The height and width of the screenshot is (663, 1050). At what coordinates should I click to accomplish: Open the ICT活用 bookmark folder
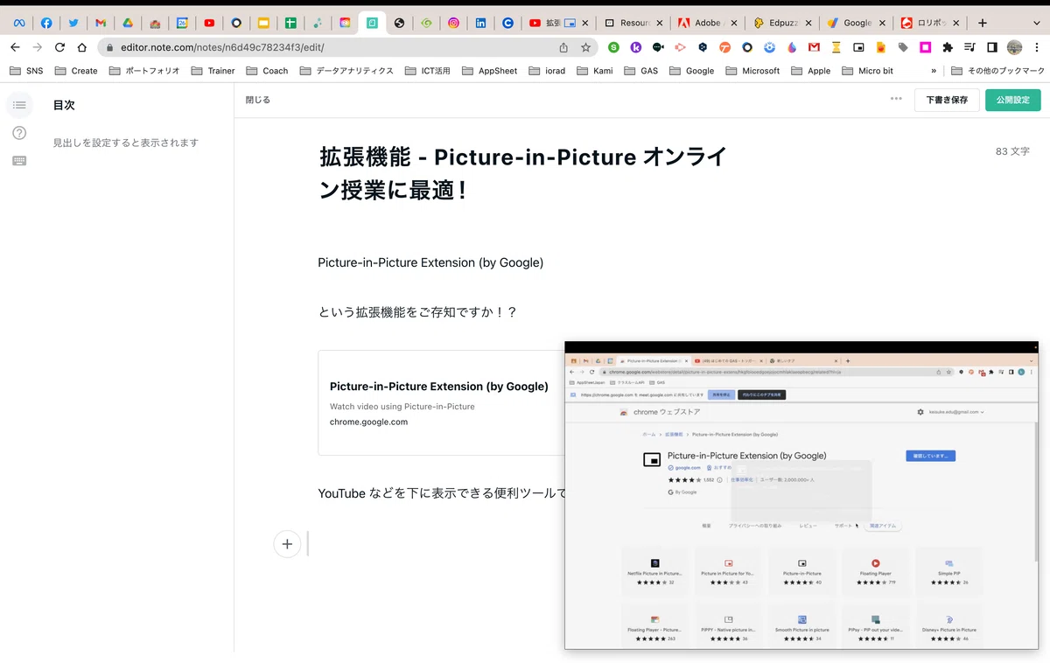pyautogui.click(x=429, y=71)
